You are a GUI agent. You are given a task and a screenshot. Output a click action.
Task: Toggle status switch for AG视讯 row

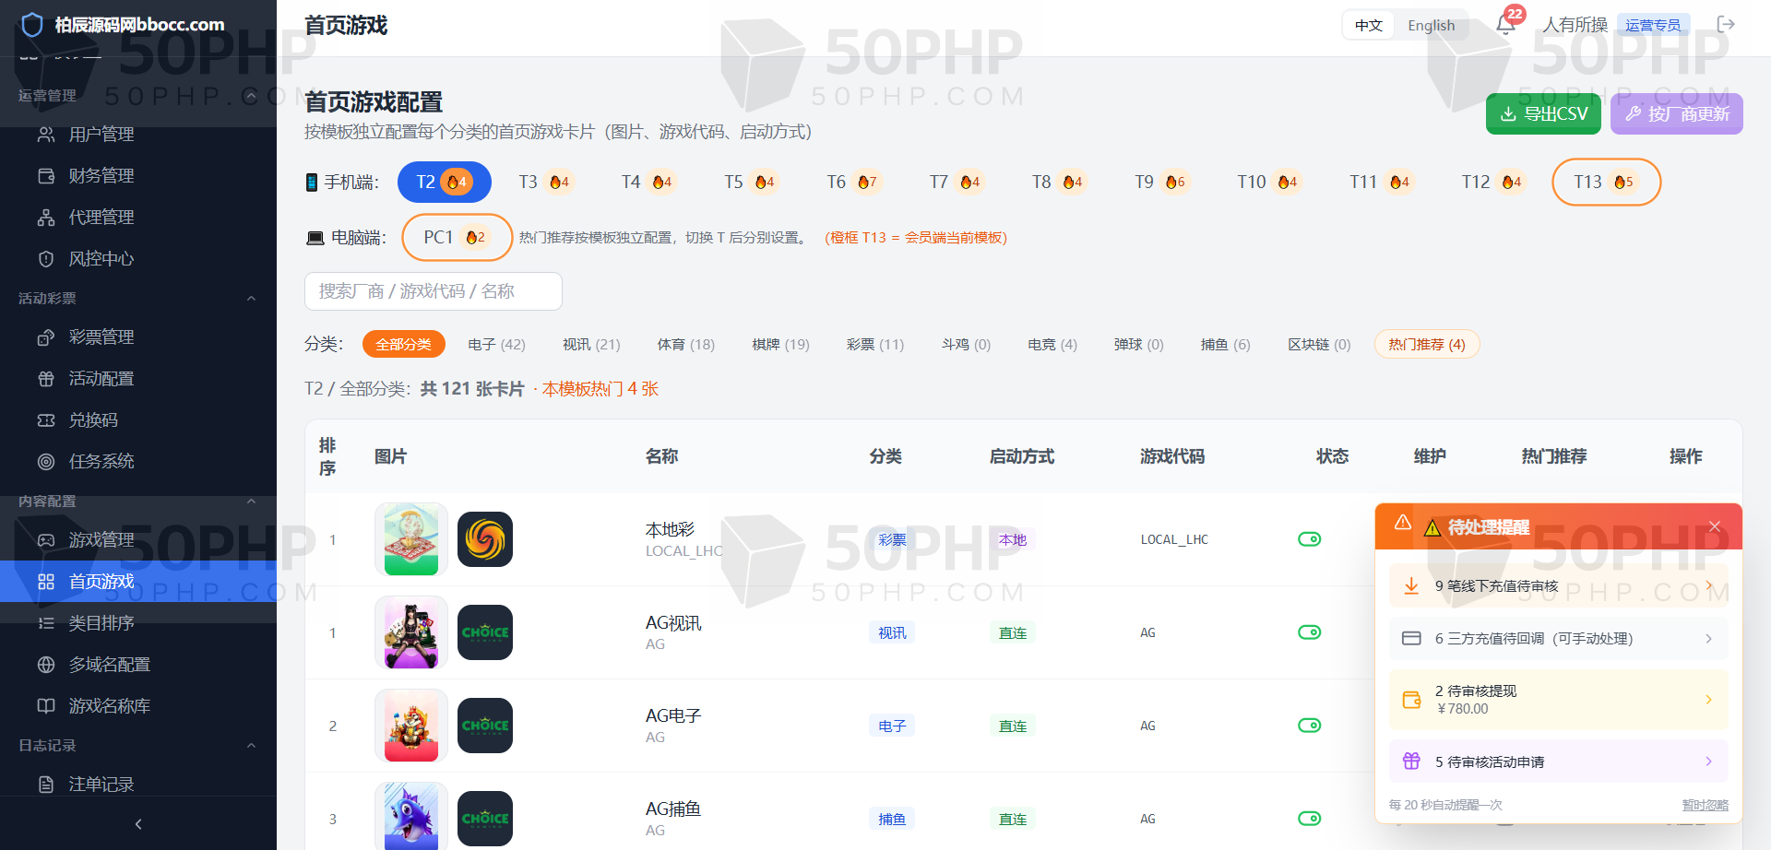pos(1310,632)
